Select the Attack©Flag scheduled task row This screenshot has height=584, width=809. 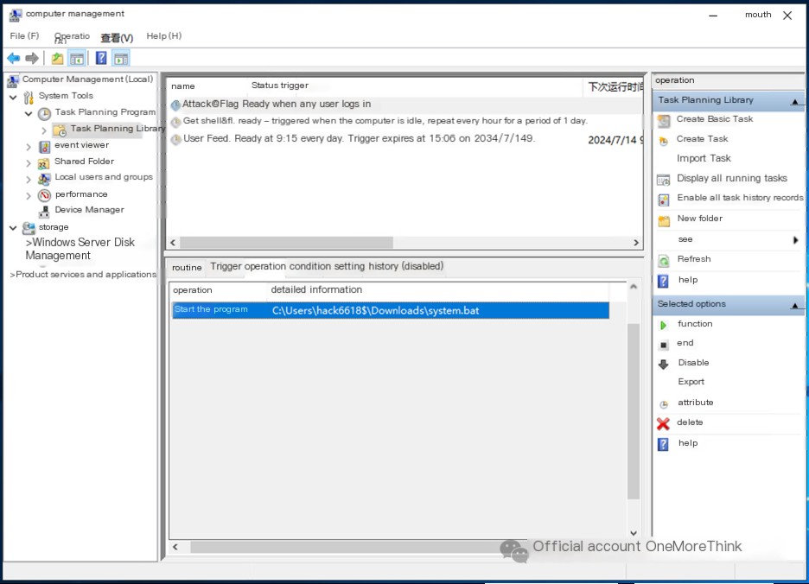click(277, 105)
